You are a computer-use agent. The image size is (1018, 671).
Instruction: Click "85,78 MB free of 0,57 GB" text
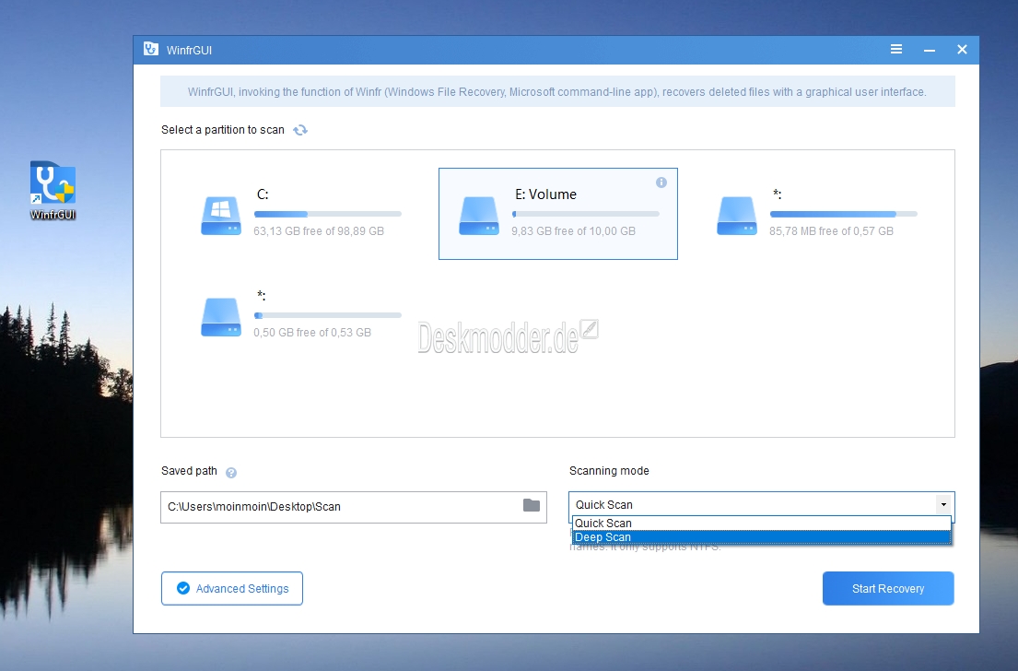click(x=831, y=231)
